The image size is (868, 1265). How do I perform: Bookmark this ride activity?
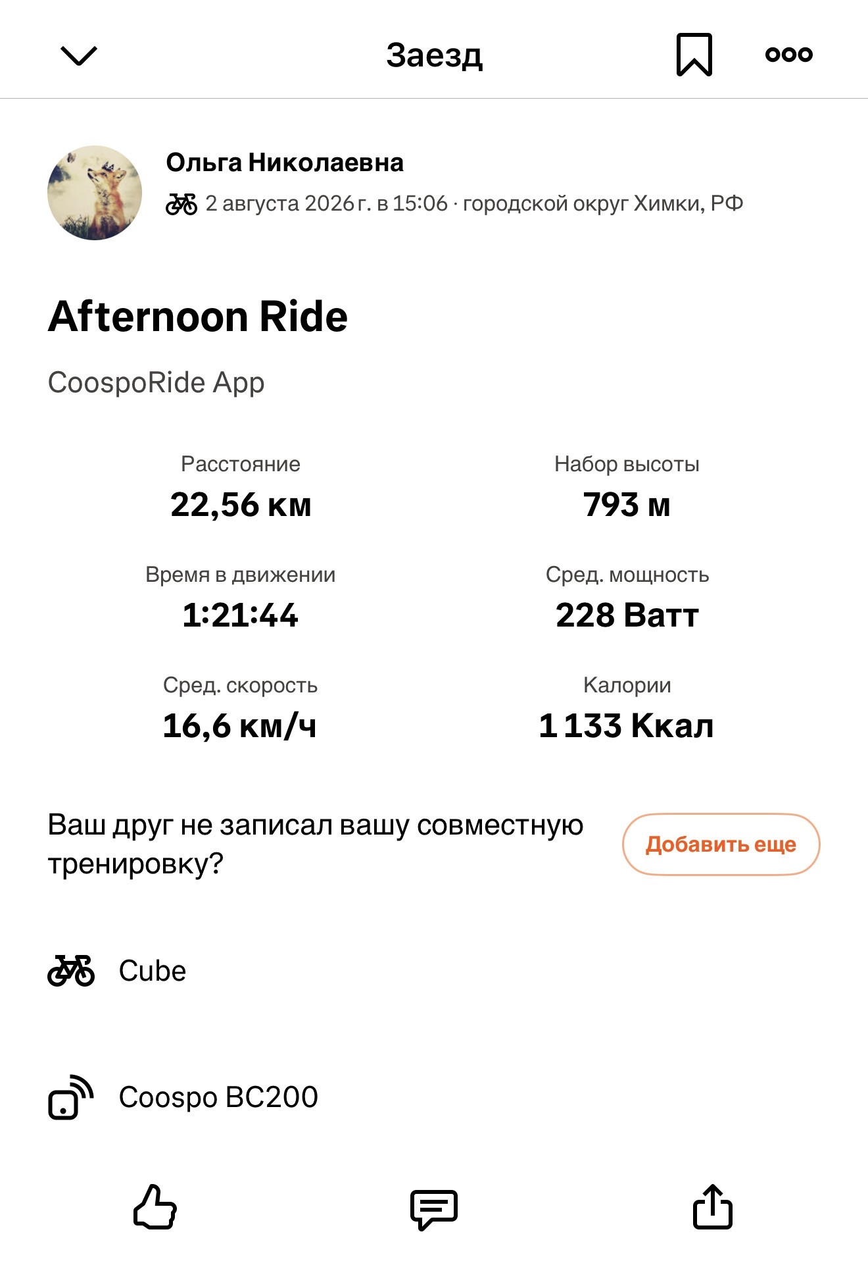(x=694, y=55)
